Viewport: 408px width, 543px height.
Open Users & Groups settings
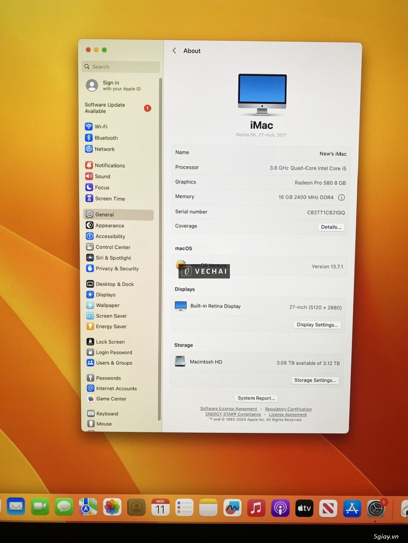(x=109, y=362)
